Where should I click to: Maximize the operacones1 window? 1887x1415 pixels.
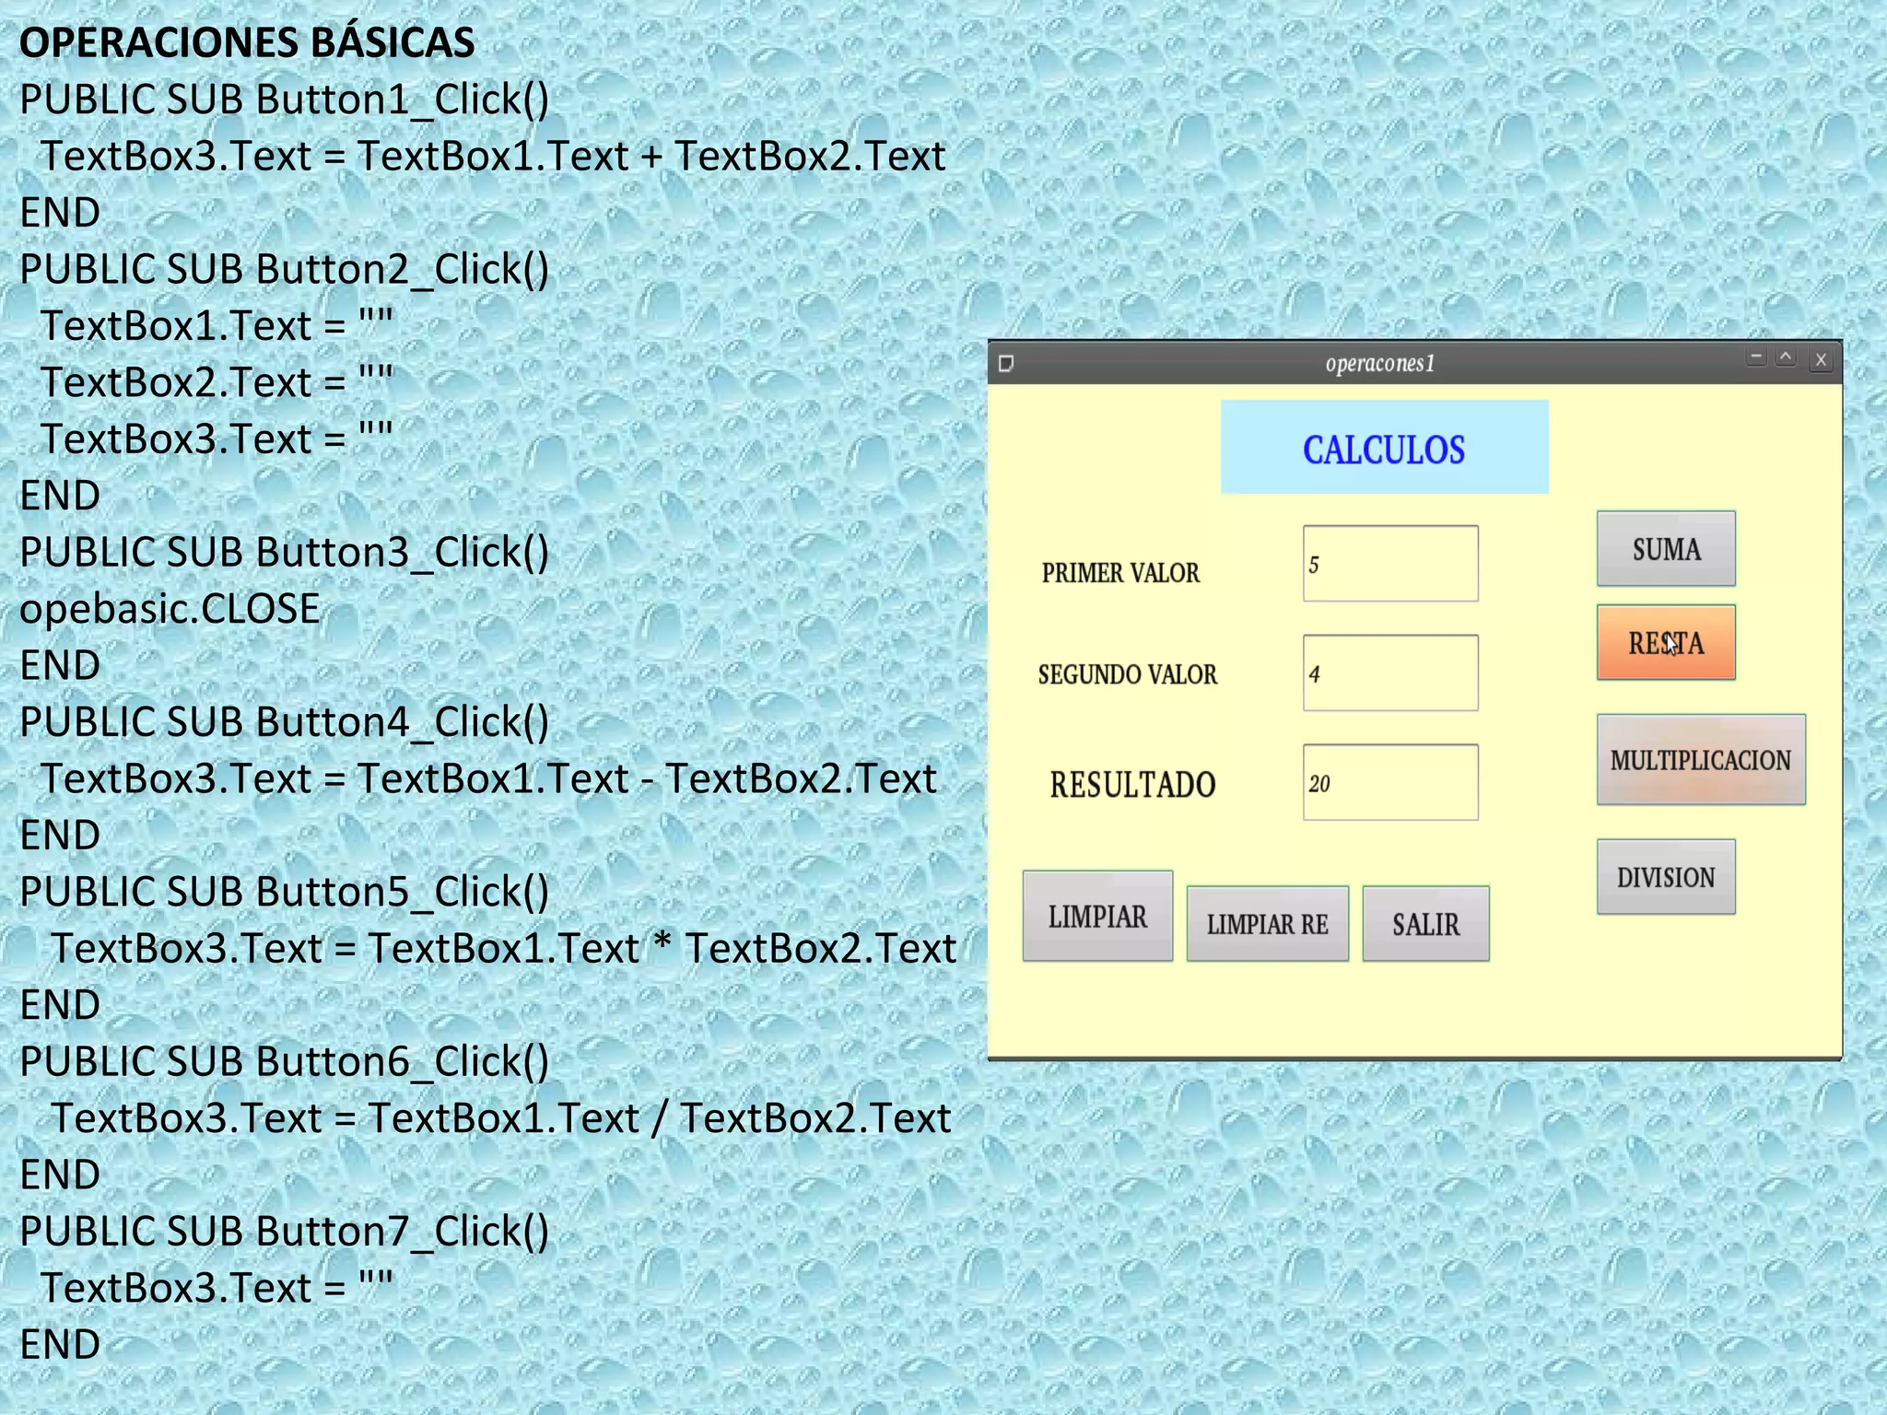coord(1786,357)
